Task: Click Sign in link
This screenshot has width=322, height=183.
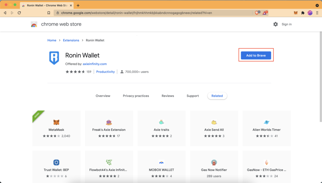Action: 287,24
